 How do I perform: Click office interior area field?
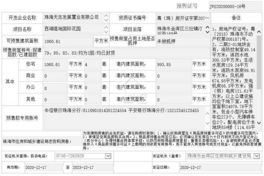174,88
